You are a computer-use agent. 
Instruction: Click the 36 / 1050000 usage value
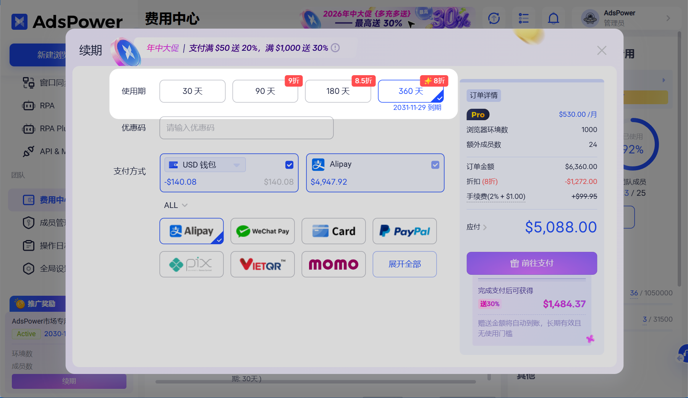(651, 293)
